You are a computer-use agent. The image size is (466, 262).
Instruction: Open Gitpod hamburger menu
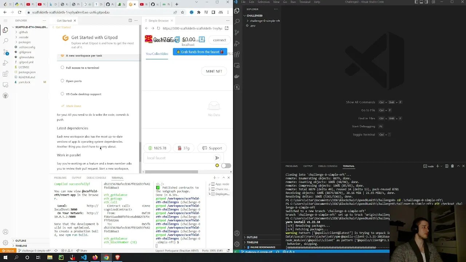coord(5,20)
